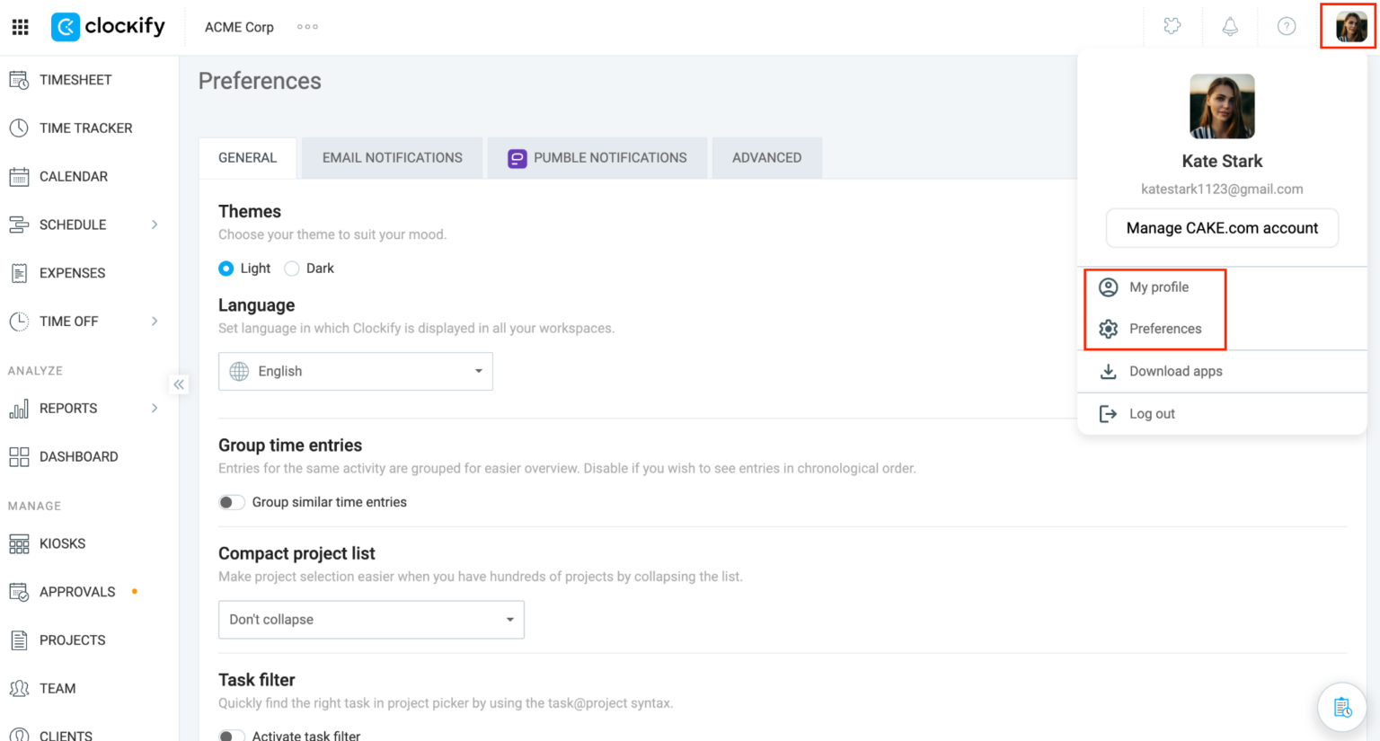Open the apps grid launcher icon
Image resolution: width=1380 pixels, height=741 pixels.
click(x=20, y=27)
